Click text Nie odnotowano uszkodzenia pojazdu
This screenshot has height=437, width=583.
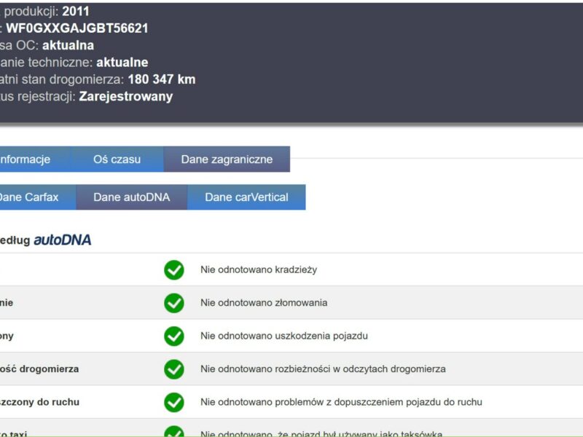[284, 336]
